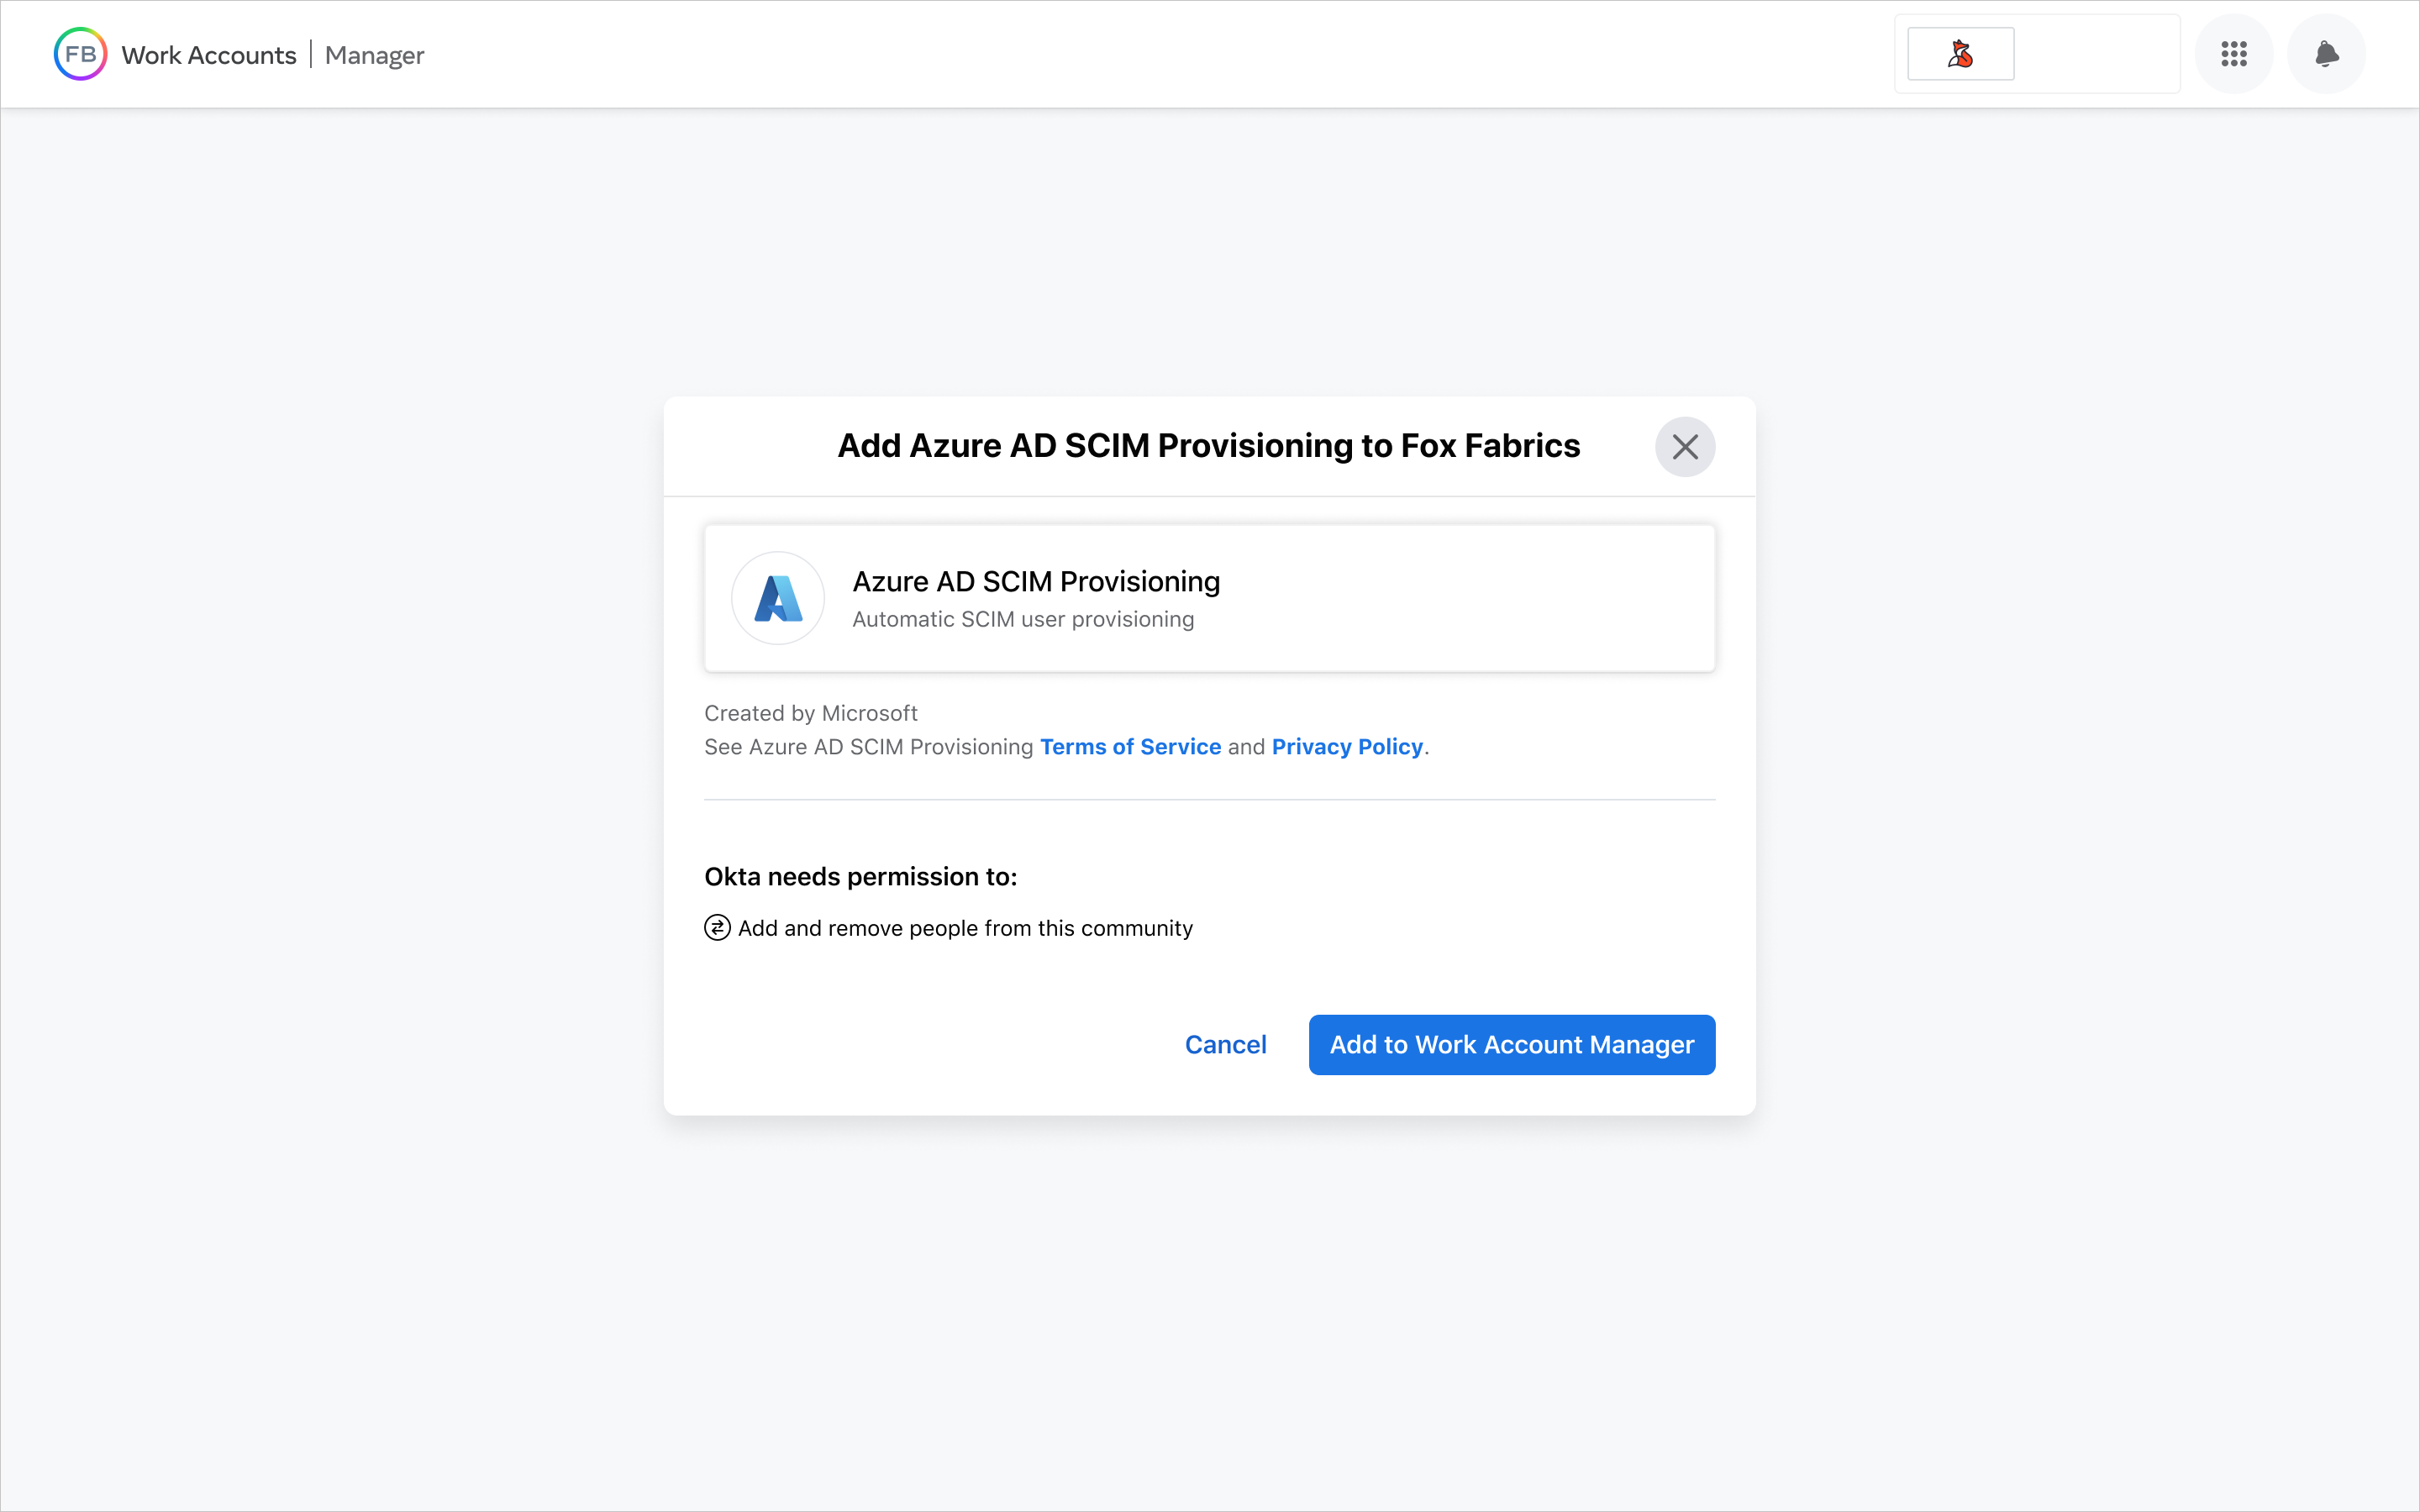Click the notification bell icon
The height and width of the screenshot is (1512, 2420).
point(2326,54)
